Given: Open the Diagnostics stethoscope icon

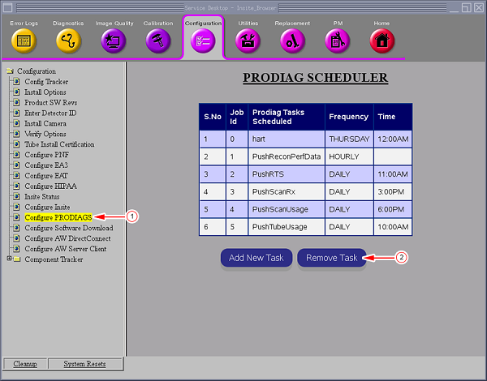Looking at the screenshot, I should [68, 40].
